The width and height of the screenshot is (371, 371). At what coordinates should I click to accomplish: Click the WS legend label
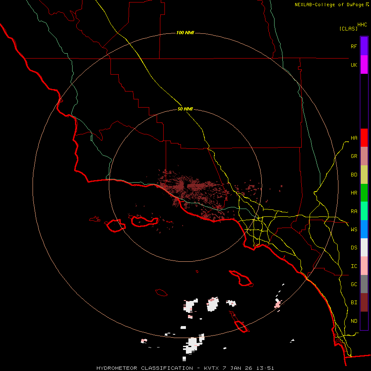(354, 230)
